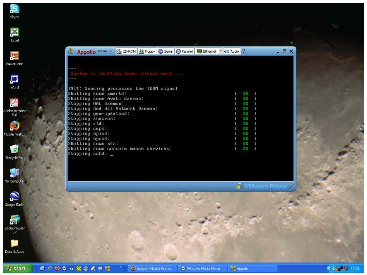
Task: Click the network status tray icon
Action: point(335,269)
